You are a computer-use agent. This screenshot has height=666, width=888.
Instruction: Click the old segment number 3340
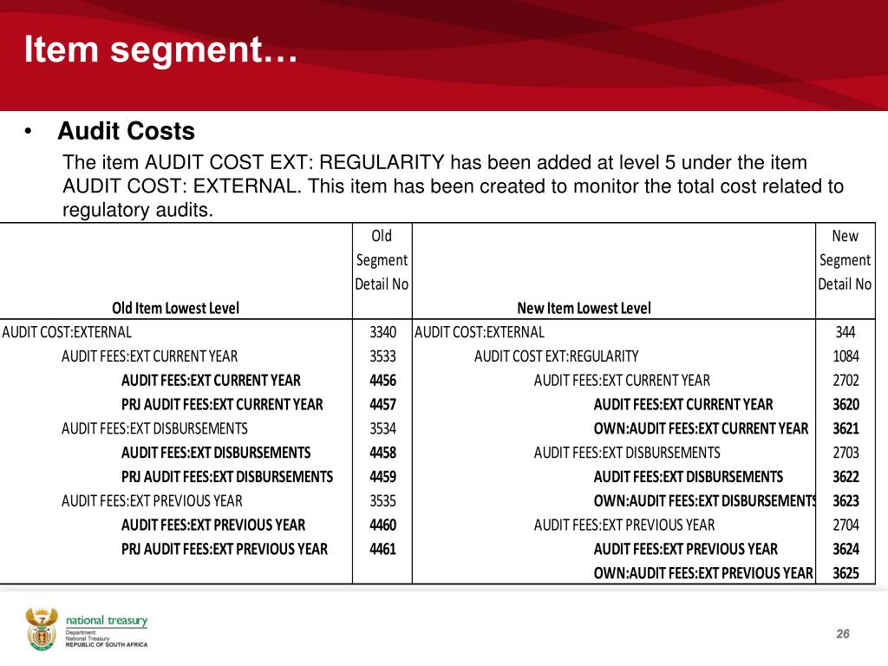tap(382, 332)
